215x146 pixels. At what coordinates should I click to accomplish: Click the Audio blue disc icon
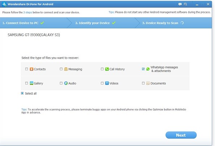(66, 83)
